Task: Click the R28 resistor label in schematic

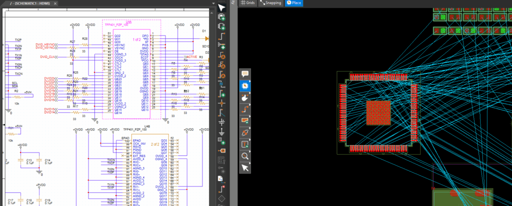Action: point(85,39)
